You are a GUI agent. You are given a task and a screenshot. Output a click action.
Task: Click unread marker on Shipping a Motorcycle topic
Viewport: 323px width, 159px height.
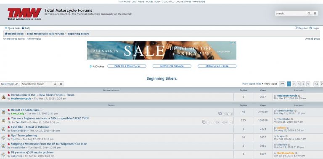(9, 144)
